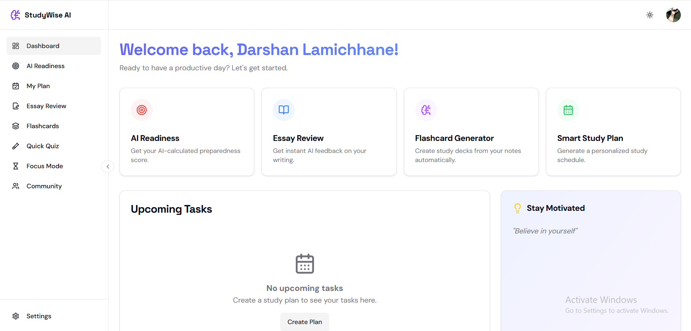Toggle light/dark theme with the sun icon
This screenshot has width=691, height=331.
650,15
